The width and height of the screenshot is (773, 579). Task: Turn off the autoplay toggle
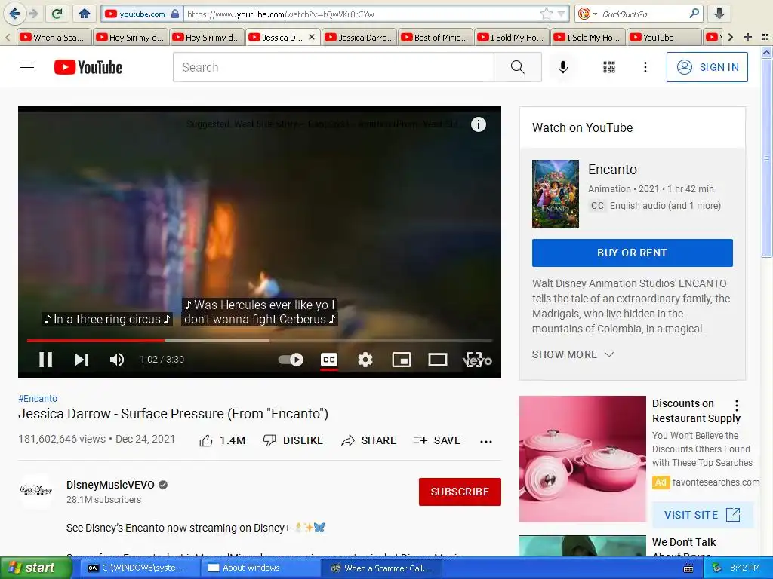[291, 360]
